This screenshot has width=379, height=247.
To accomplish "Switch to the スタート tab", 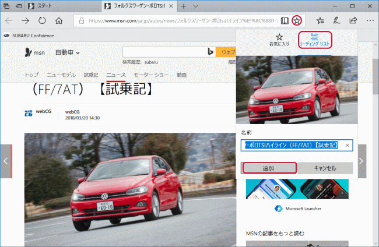I will pos(63,6).
